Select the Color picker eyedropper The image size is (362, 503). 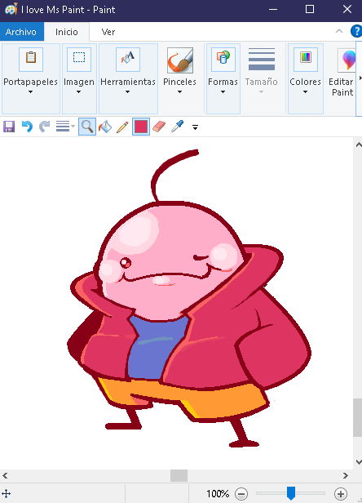click(177, 127)
